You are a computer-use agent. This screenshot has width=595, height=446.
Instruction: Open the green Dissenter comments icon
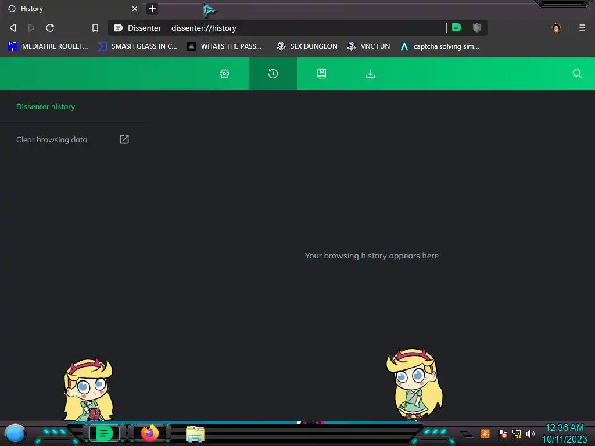pos(457,27)
